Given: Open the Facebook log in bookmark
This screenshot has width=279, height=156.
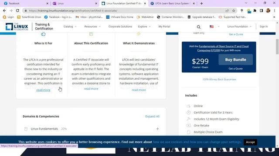Looking at the screenshot, I should pyautogui.click(x=58, y=17).
